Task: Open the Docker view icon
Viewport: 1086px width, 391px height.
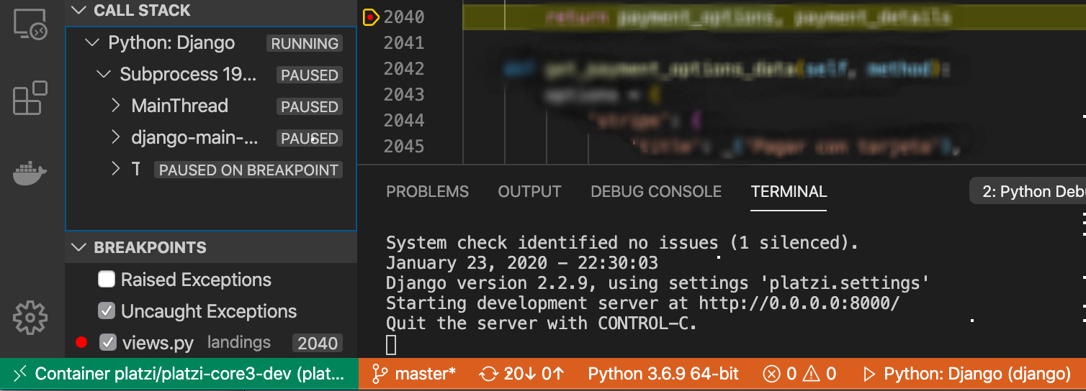Action: (30, 173)
